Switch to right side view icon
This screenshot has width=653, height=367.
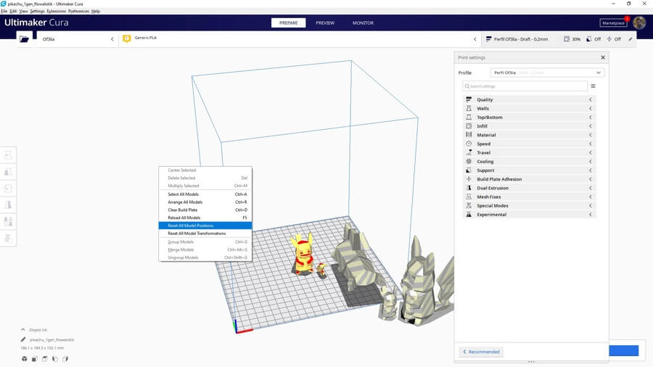tap(65, 359)
